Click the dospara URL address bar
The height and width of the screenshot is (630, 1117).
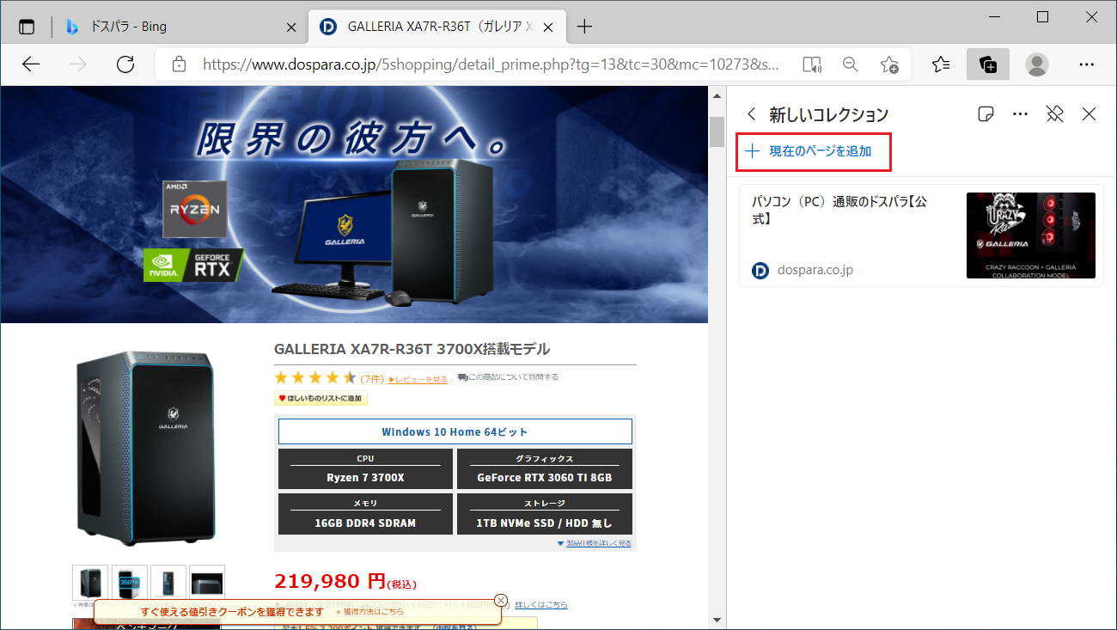490,64
